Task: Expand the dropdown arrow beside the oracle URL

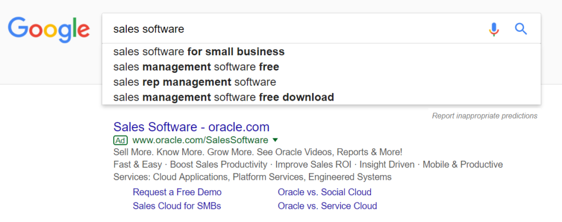Action: pyautogui.click(x=275, y=140)
